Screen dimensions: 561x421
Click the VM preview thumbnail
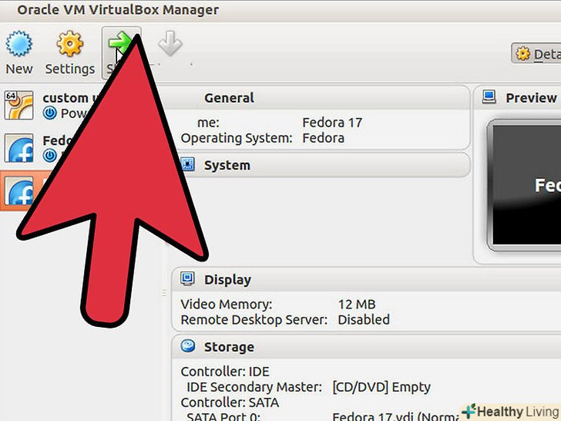[524, 185]
